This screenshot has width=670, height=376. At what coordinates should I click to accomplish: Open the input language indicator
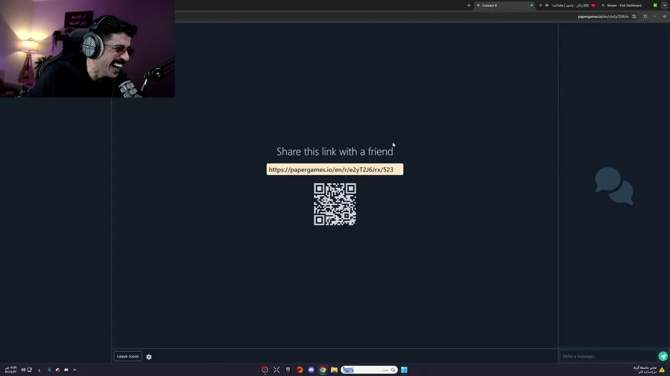pyautogui.click(x=39, y=370)
